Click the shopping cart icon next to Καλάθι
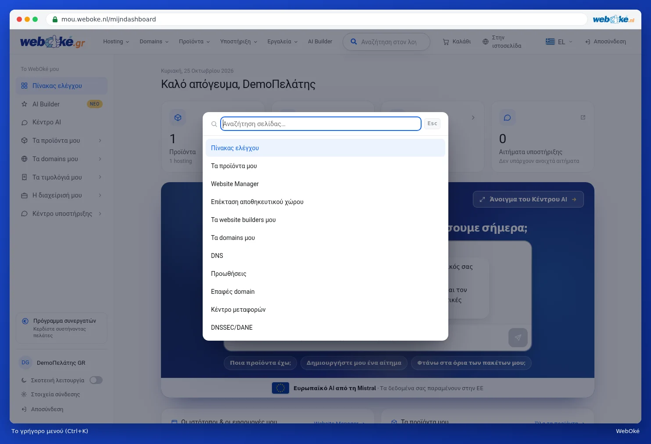The width and height of the screenshot is (651, 444). tap(446, 42)
